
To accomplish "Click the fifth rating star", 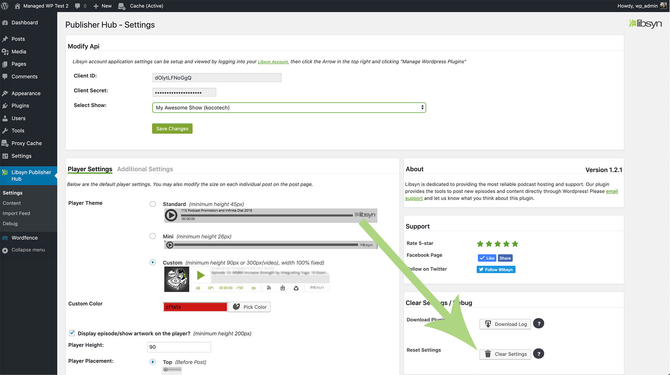I will tap(515, 244).
